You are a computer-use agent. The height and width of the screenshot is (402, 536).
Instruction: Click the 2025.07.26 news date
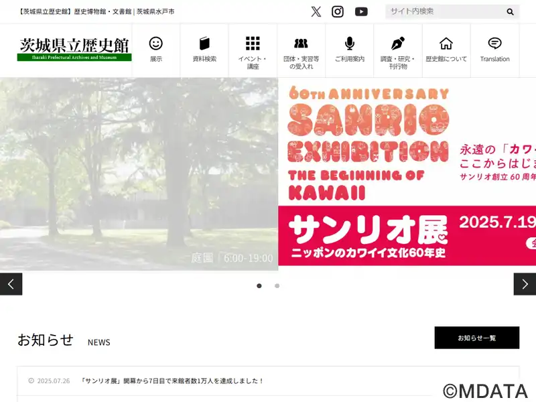click(x=54, y=381)
